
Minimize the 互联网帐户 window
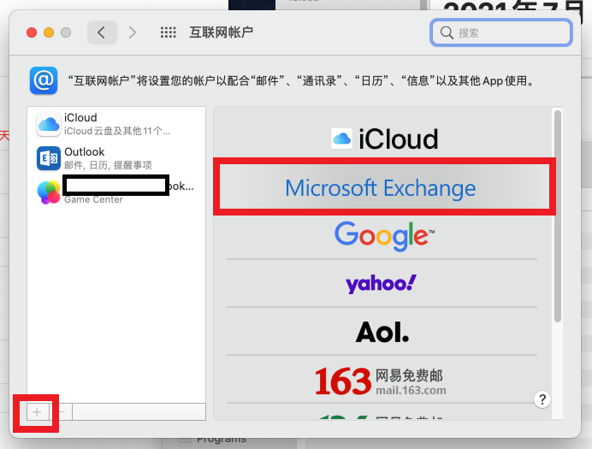coord(49,32)
